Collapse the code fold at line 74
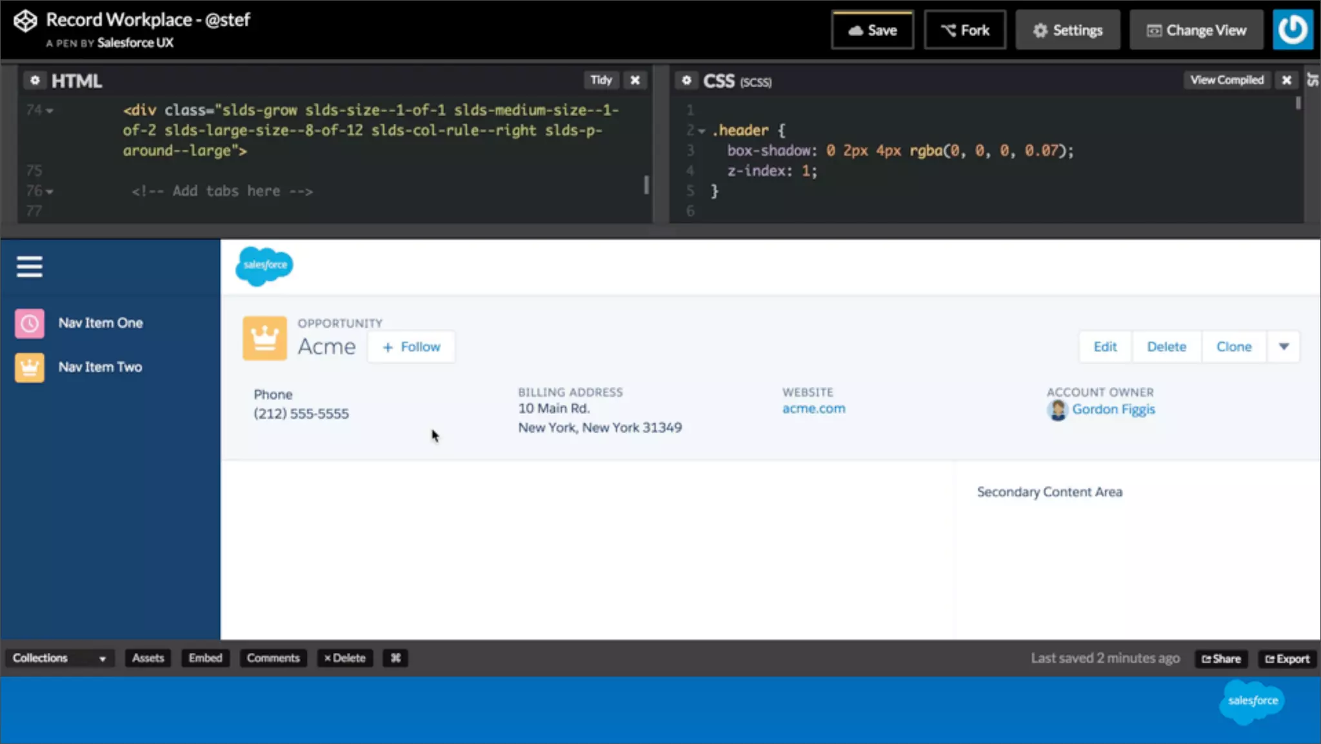 (50, 111)
